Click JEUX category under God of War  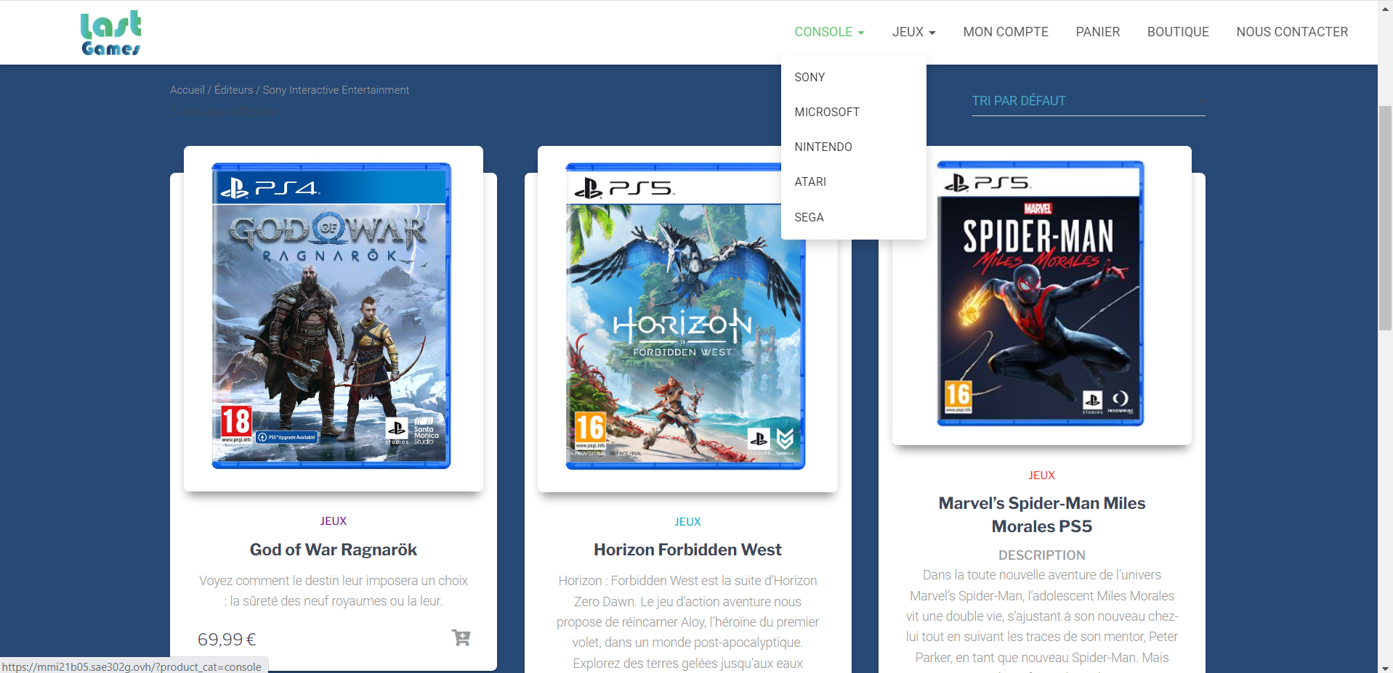click(x=334, y=521)
